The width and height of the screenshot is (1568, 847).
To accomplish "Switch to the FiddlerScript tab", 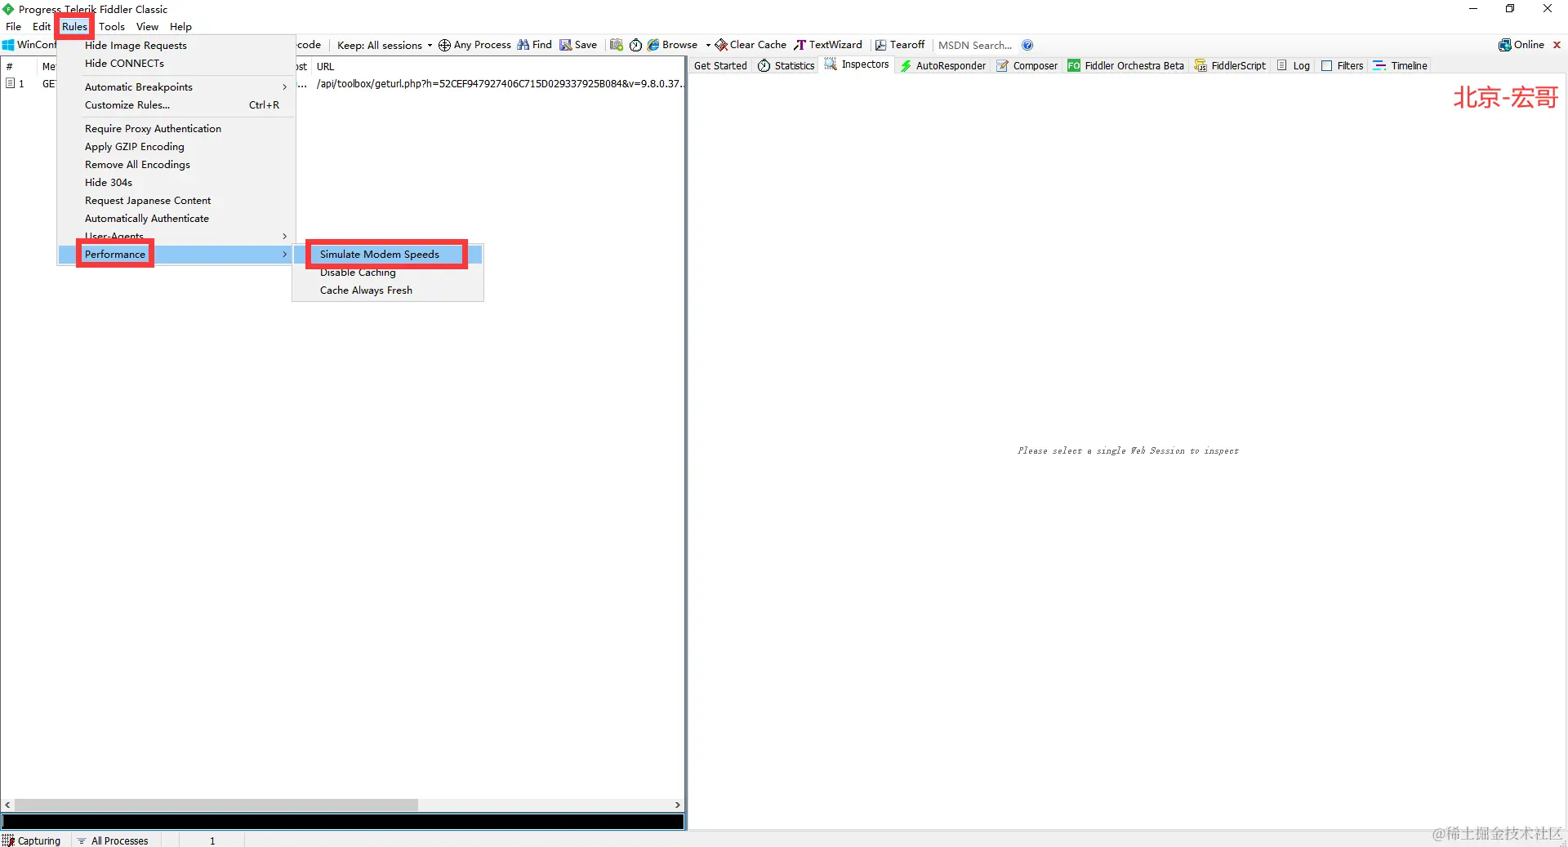I will click(x=1230, y=65).
